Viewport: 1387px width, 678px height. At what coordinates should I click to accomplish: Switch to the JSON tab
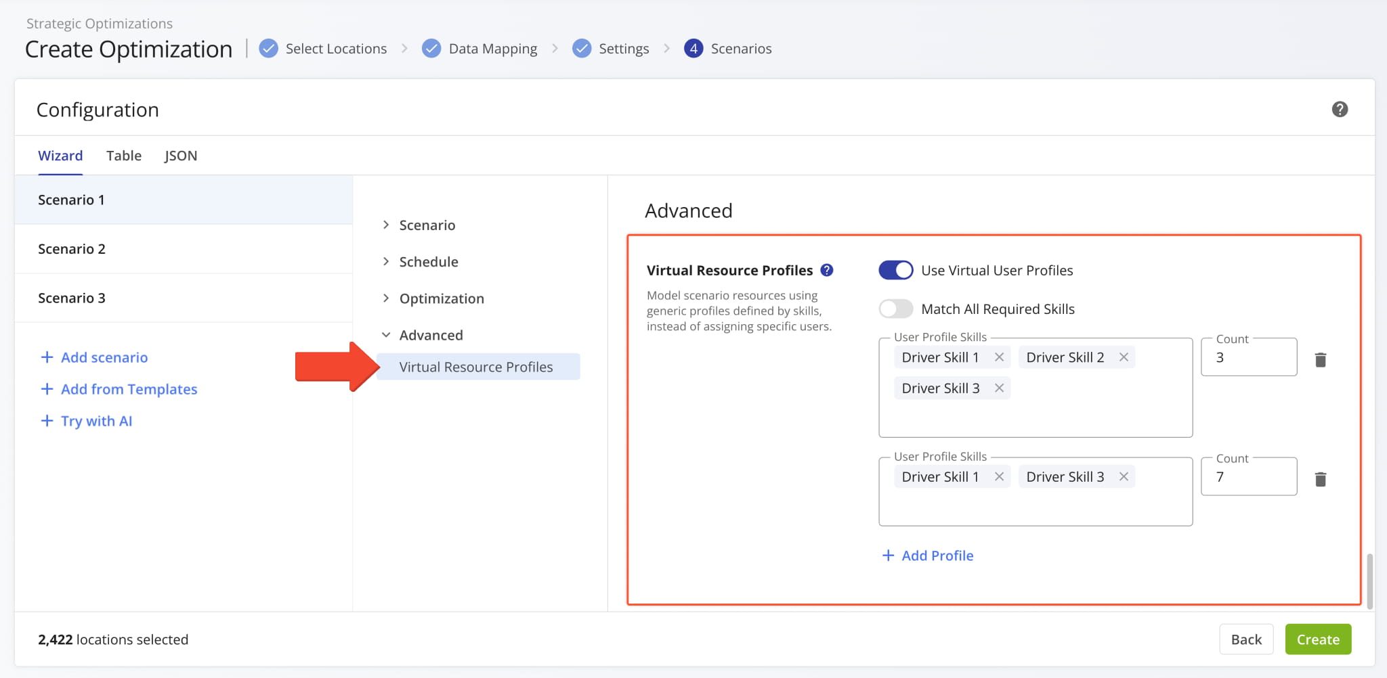(180, 156)
